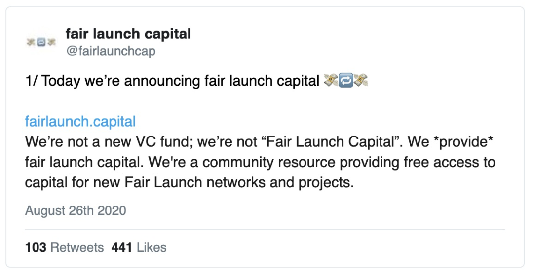The width and height of the screenshot is (533, 274).
Task: Select the "Likes" label
Action: click(x=152, y=247)
